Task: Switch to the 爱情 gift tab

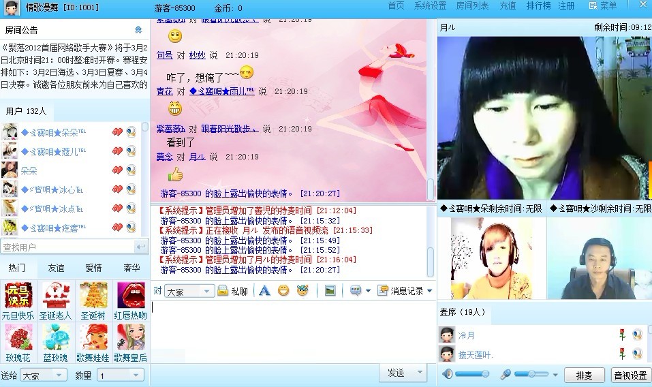Action: coord(93,268)
